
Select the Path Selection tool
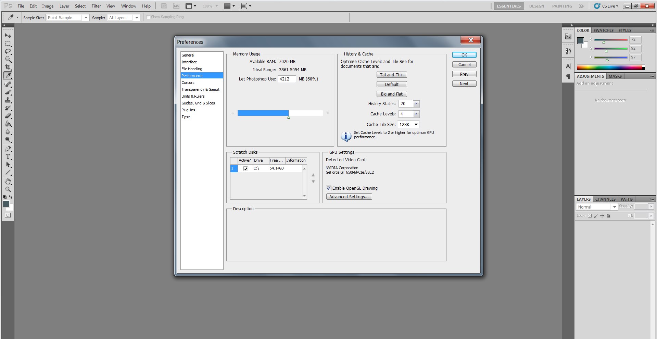click(x=8, y=164)
